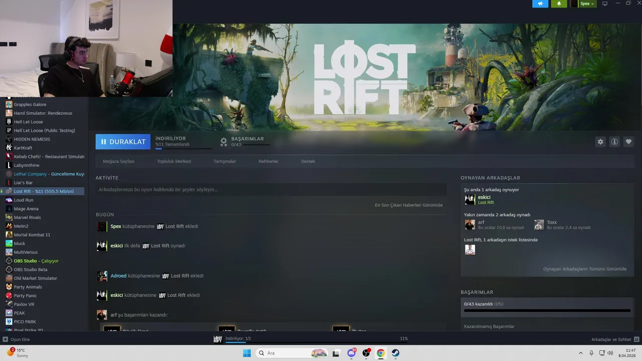Click the KartKraft game icon
The width and height of the screenshot is (642, 361).
click(x=9, y=148)
